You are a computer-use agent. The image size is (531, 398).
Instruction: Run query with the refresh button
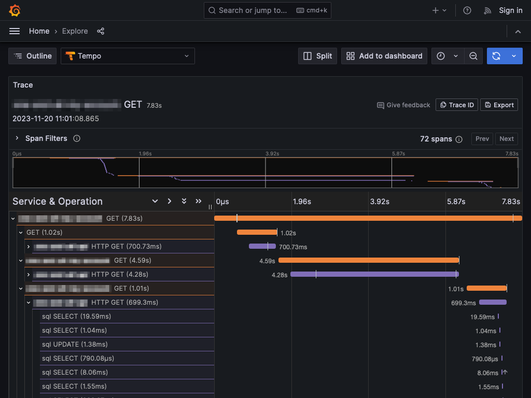(496, 56)
